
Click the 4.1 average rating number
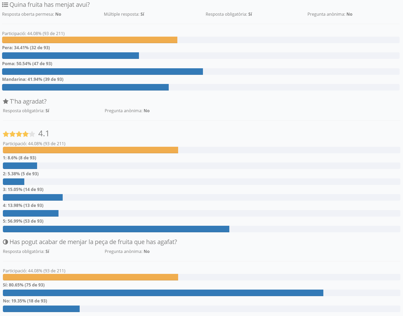[44, 134]
